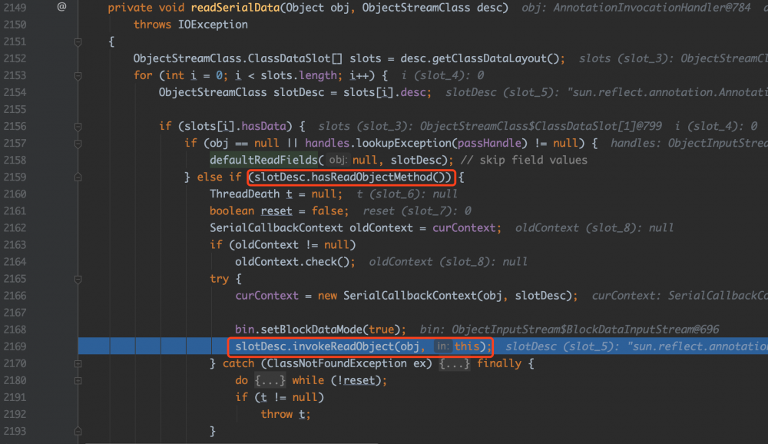
Task: Click the 'in:' parameter hint on line 2169
Action: (442, 346)
